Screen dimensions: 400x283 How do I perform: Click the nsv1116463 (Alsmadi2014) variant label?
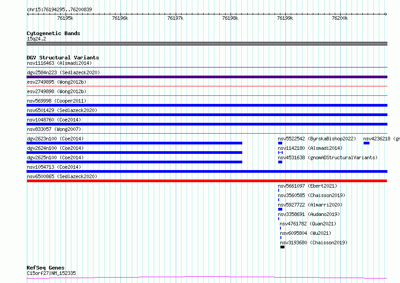[x=59, y=63]
